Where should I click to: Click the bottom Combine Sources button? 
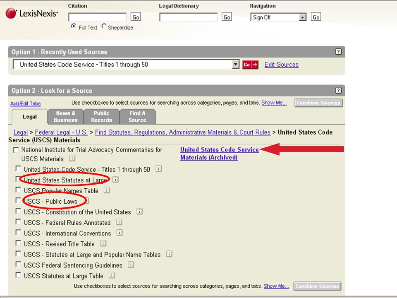click(317, 286)
